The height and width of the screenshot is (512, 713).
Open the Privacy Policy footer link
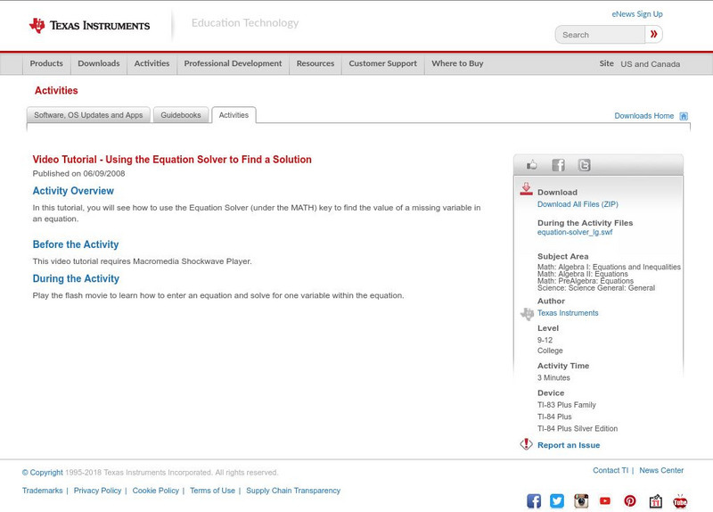coord(97,491)
